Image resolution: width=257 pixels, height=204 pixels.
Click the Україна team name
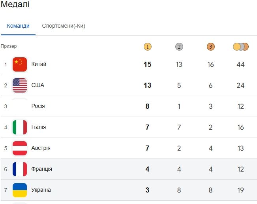click(41, 190)
